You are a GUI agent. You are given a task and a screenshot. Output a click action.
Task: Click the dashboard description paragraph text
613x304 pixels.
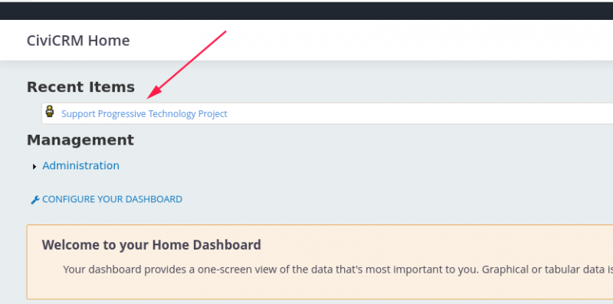(x=338, y=270)
